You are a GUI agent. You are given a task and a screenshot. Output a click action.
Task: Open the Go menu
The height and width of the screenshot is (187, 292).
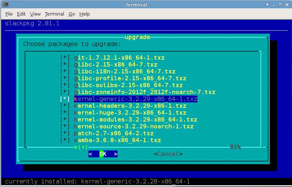(72, 14)
